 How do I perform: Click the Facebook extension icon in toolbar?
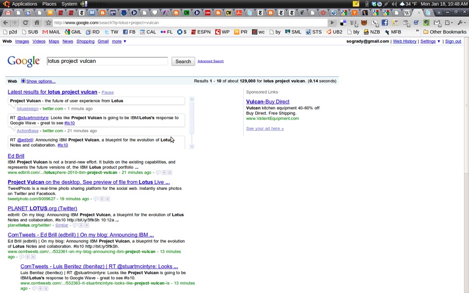pyautogui.click(x=385, y=23)
